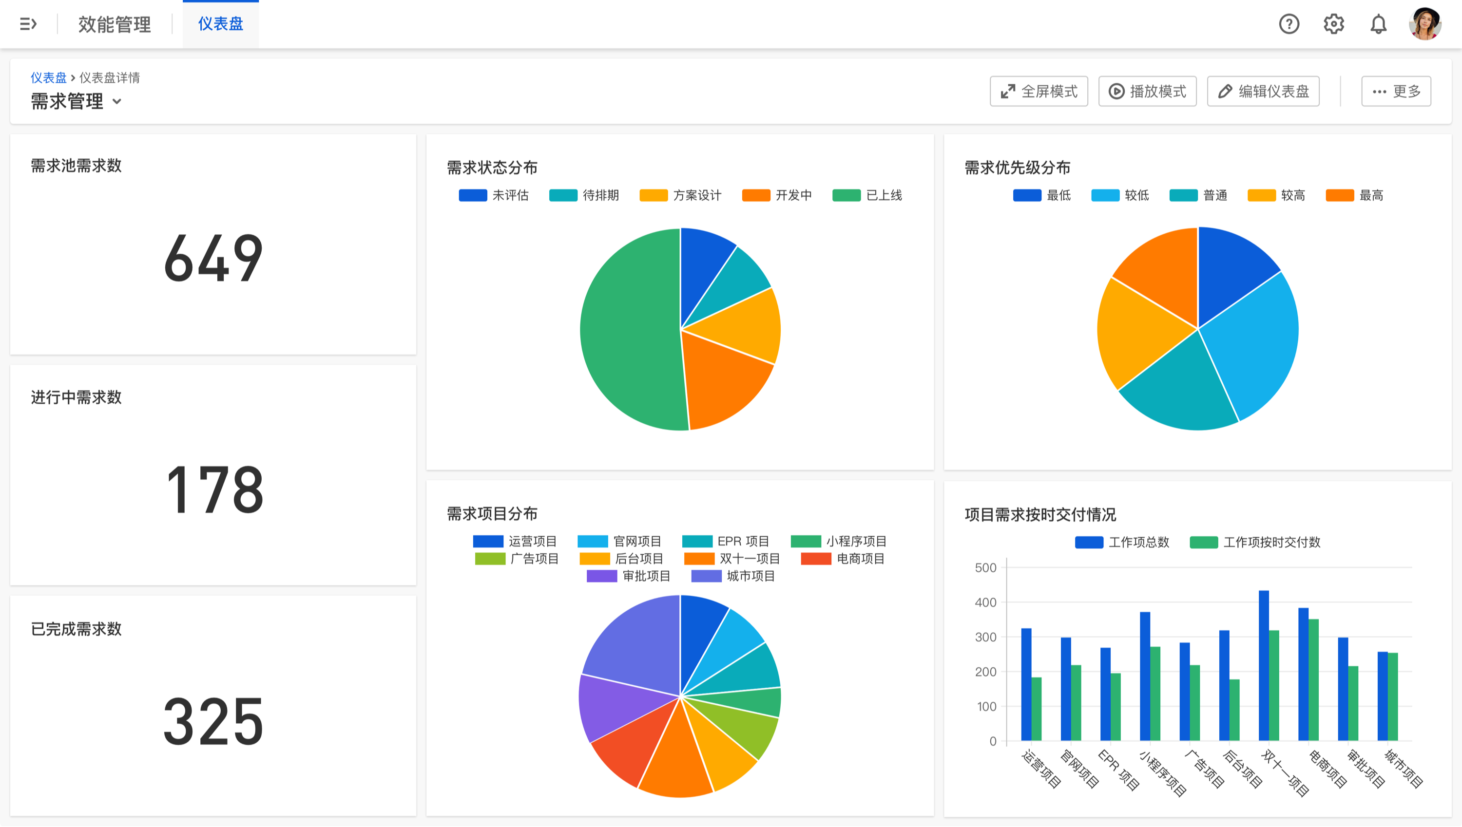Open the help question mark icon

click(x=1289, y=24)
